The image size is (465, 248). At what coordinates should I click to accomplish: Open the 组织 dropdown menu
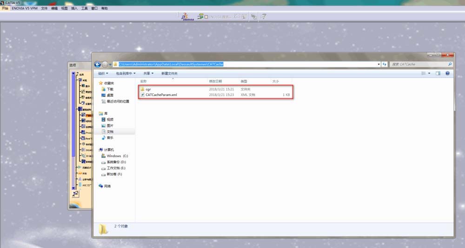click(x=103, y=73)
